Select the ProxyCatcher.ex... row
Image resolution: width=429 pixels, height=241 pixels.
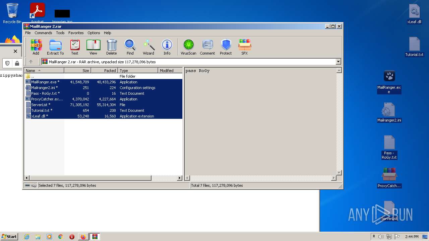tap(104, 99)
